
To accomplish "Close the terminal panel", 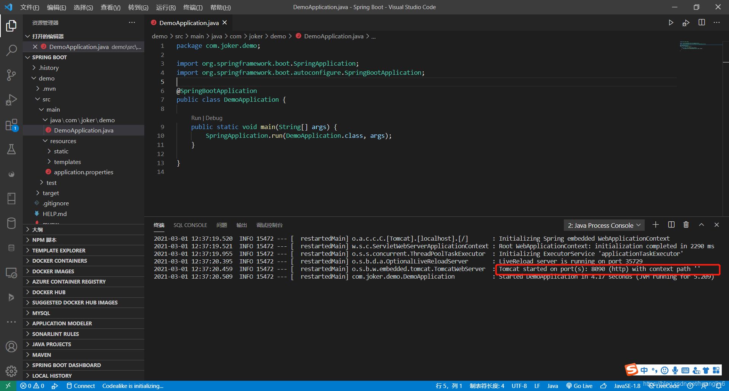I will tap(716, 225).
